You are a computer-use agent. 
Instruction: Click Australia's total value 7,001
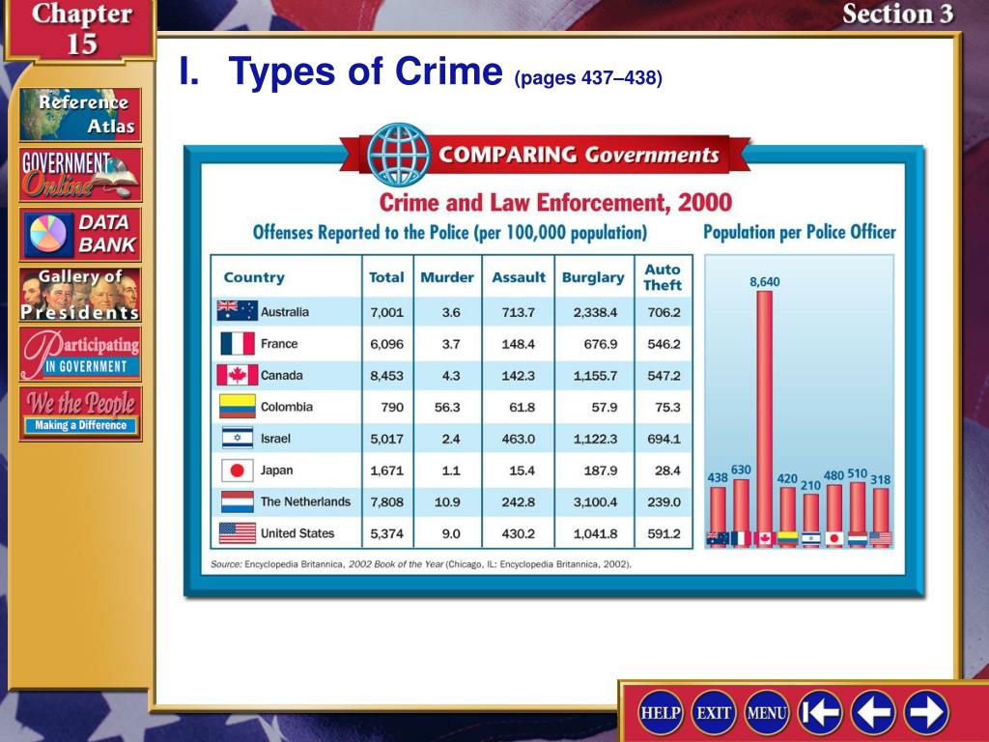386,312
